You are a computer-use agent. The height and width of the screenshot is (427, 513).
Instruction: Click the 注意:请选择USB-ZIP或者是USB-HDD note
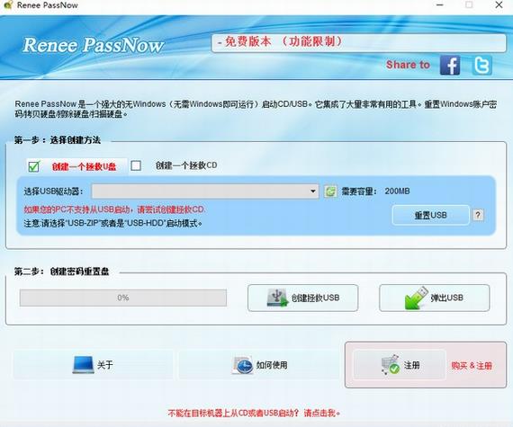click(112, 224)
